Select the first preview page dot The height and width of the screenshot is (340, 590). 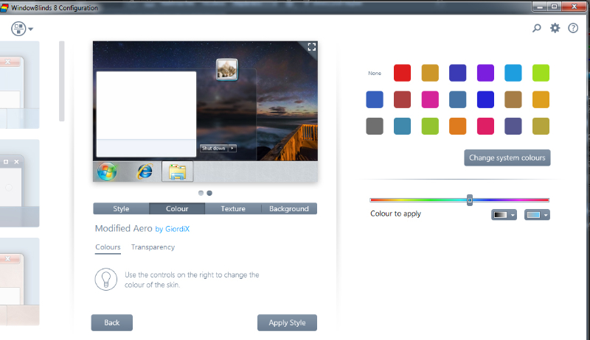click(201, 193)
